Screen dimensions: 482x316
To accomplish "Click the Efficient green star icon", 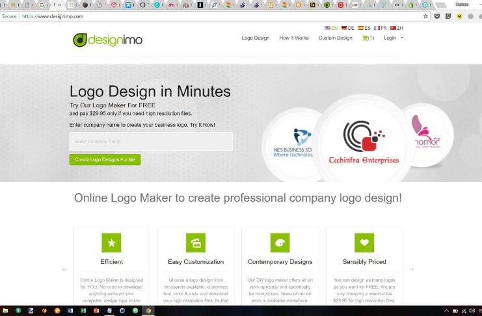I will click(x=111, y=243).
